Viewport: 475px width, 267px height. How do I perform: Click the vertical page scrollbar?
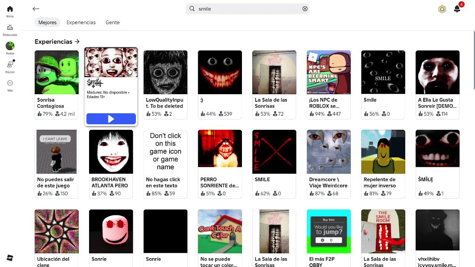474,60
